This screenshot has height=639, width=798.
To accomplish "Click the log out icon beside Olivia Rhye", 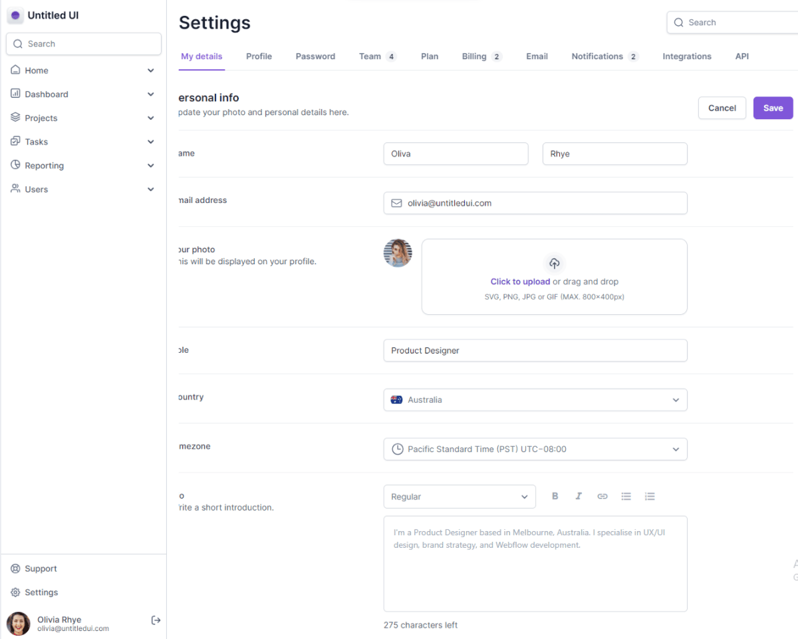I will point(156,620).
